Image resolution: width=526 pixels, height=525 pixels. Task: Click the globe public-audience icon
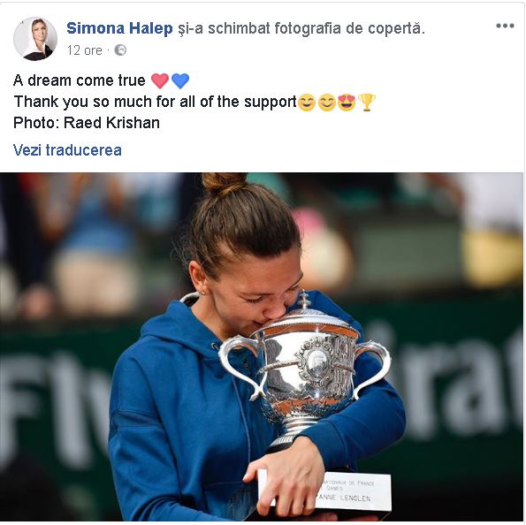120,50
